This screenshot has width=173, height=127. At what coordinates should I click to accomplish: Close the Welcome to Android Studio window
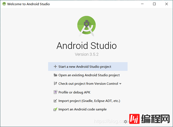pyautogui.click(x=166, y=4)
